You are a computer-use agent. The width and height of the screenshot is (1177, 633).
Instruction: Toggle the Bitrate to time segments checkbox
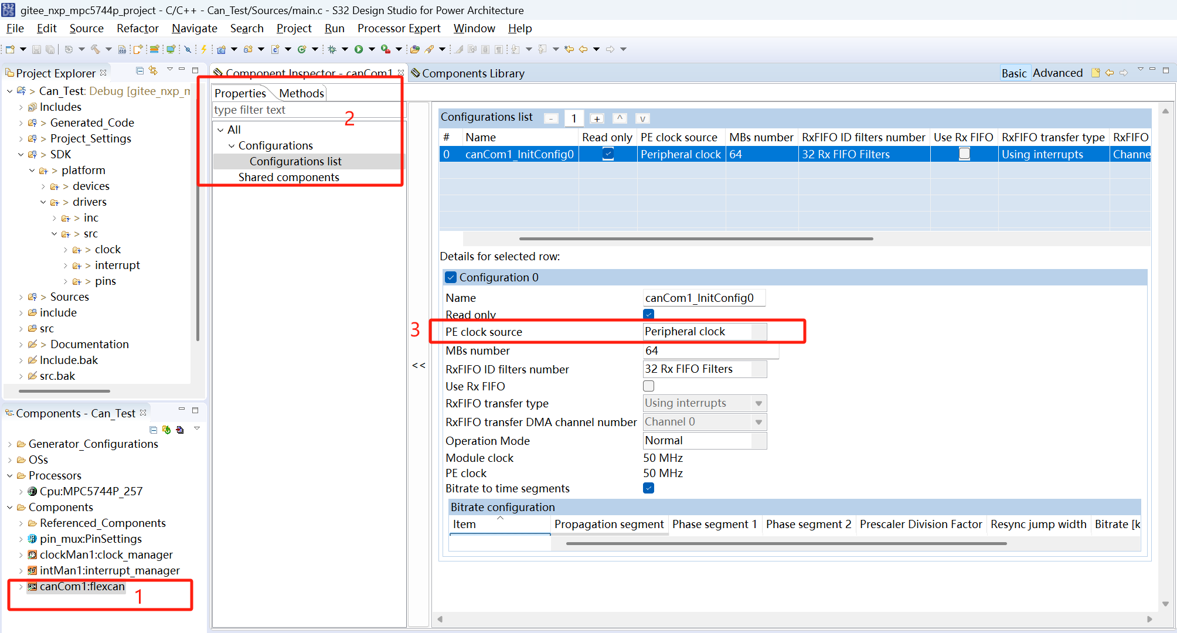648,488
